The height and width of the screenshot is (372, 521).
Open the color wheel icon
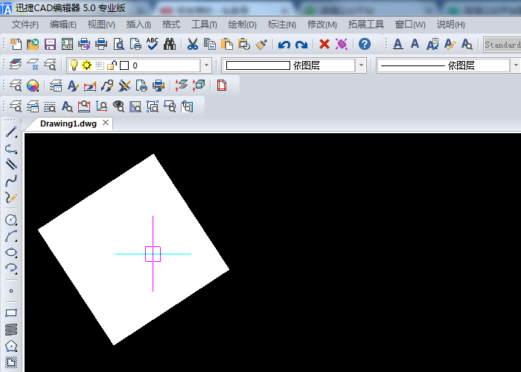(x=33, y=86)
